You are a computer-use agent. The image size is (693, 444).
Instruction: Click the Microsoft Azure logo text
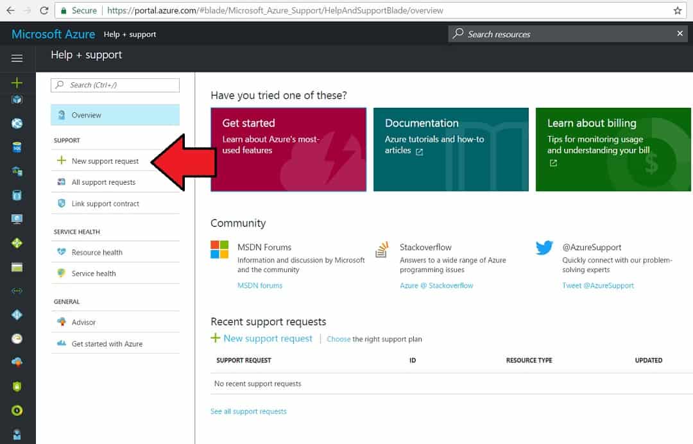pyautogui.click(x=53, y=34)
